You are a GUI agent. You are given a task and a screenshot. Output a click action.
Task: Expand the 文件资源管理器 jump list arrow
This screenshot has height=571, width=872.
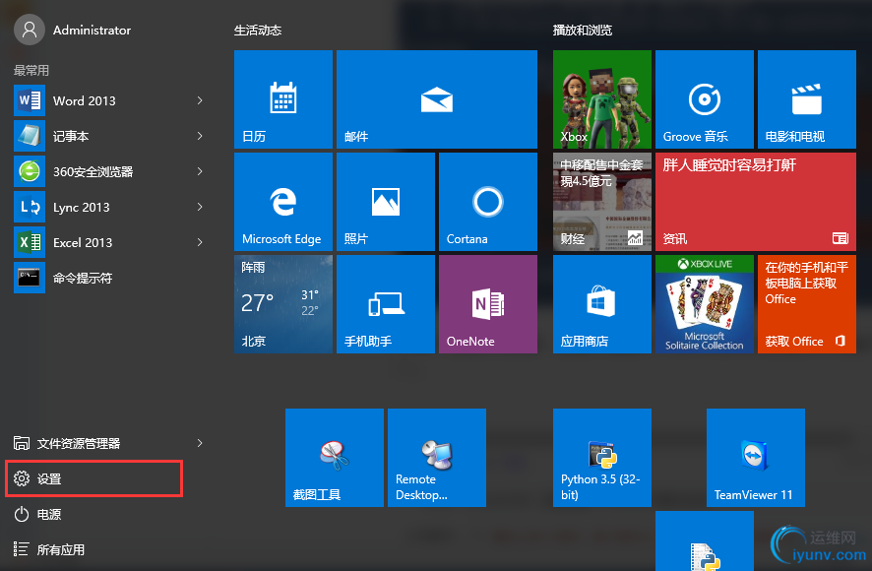click(x=200, y=443)
